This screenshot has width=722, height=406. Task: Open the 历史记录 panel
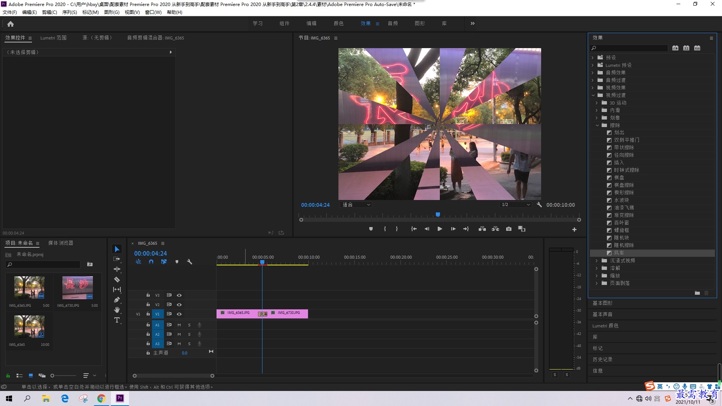pyautogui.click(x=602, y=359)
